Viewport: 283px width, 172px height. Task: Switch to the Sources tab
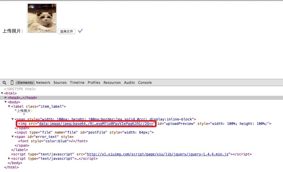(x=60, y=83)
